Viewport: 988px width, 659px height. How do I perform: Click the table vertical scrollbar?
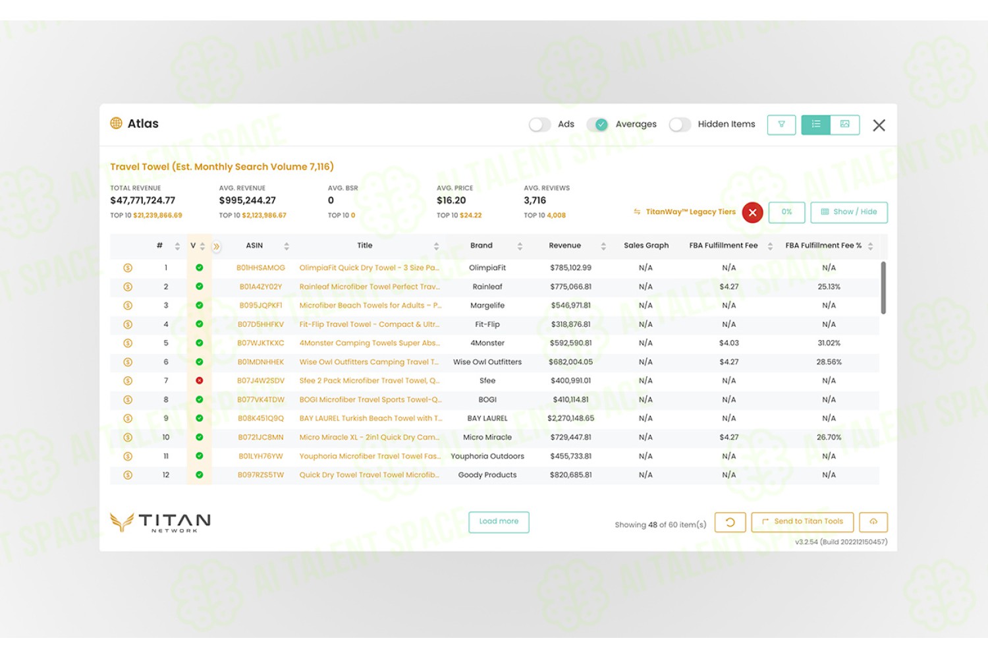click(883, 288)
